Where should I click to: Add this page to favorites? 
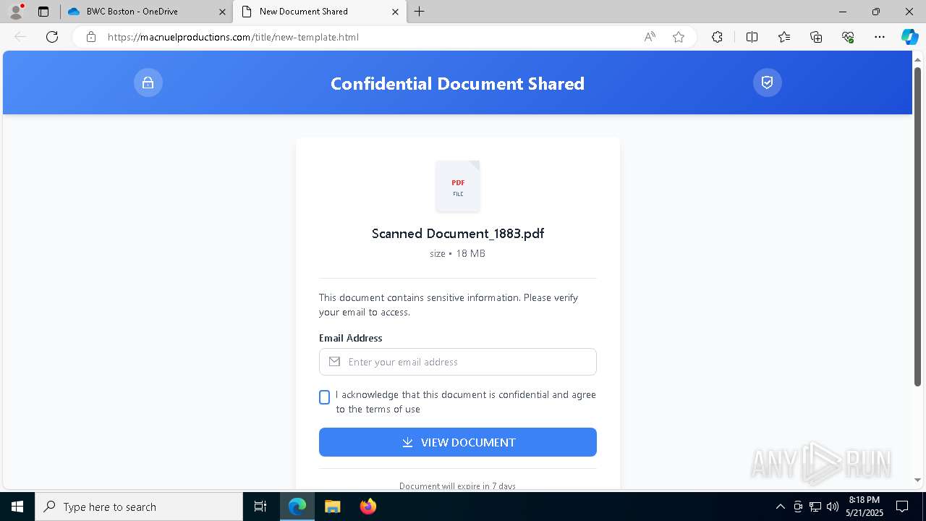[679, 37]
